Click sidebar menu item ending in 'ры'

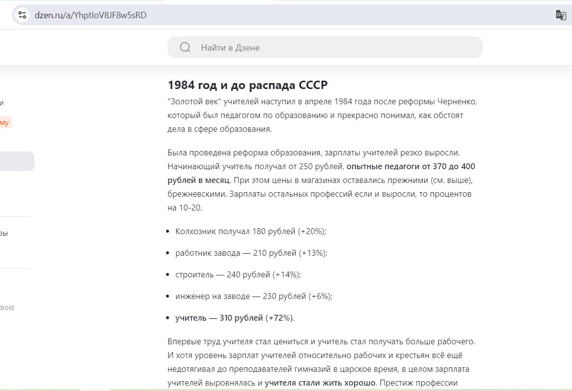[x=4, y=233]
